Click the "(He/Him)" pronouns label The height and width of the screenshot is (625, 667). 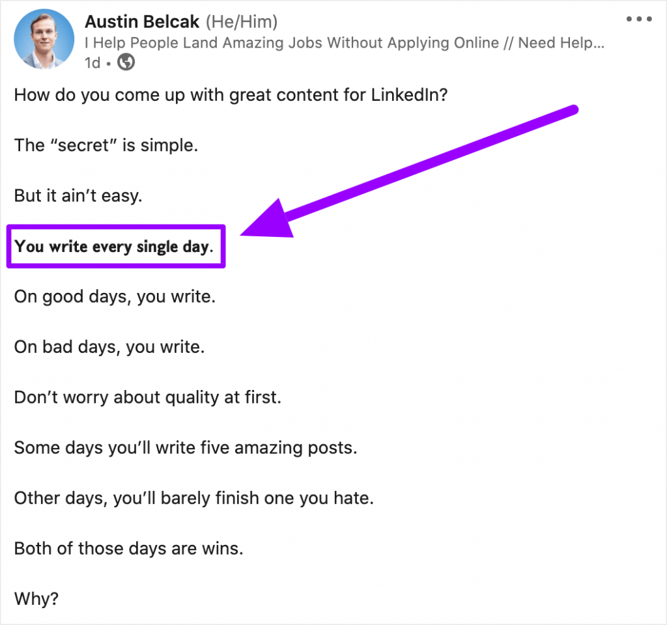click(x=241, y=22)
